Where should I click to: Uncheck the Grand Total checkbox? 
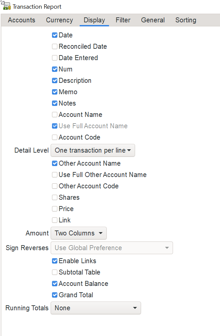55,295
